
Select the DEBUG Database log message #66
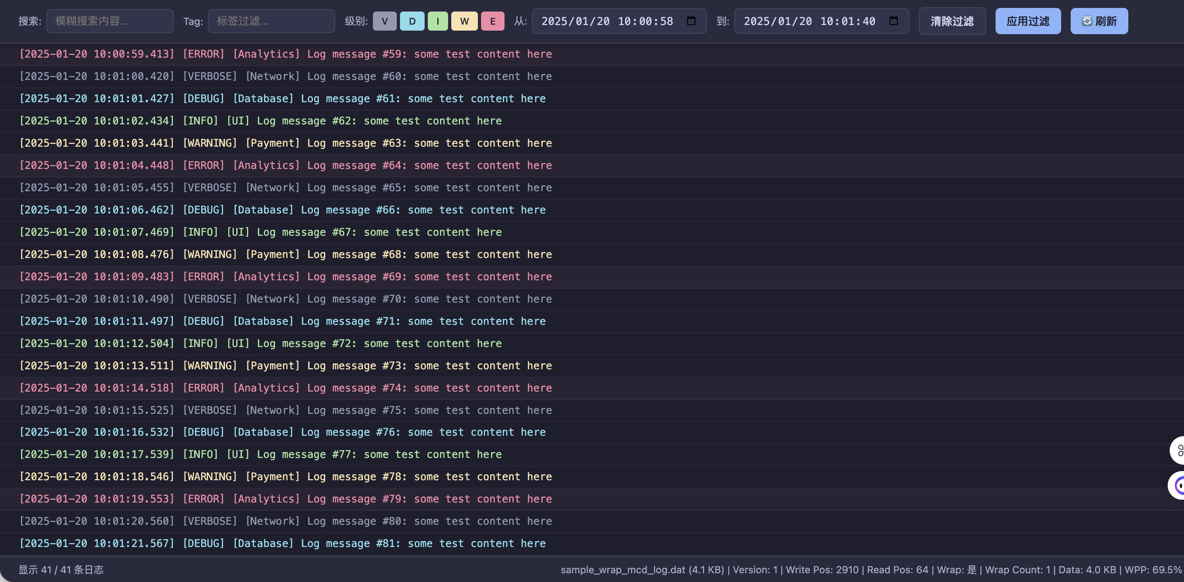click(x=592, y=210)
